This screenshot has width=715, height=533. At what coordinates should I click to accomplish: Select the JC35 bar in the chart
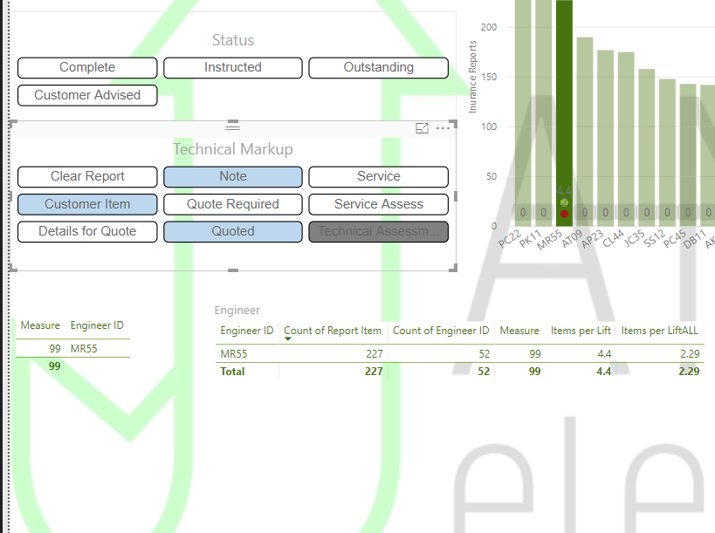coord(647,147)
